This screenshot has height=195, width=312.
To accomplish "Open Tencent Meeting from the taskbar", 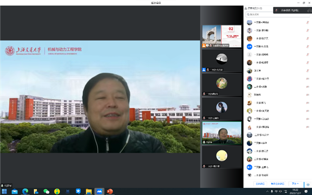I will 99,191.
